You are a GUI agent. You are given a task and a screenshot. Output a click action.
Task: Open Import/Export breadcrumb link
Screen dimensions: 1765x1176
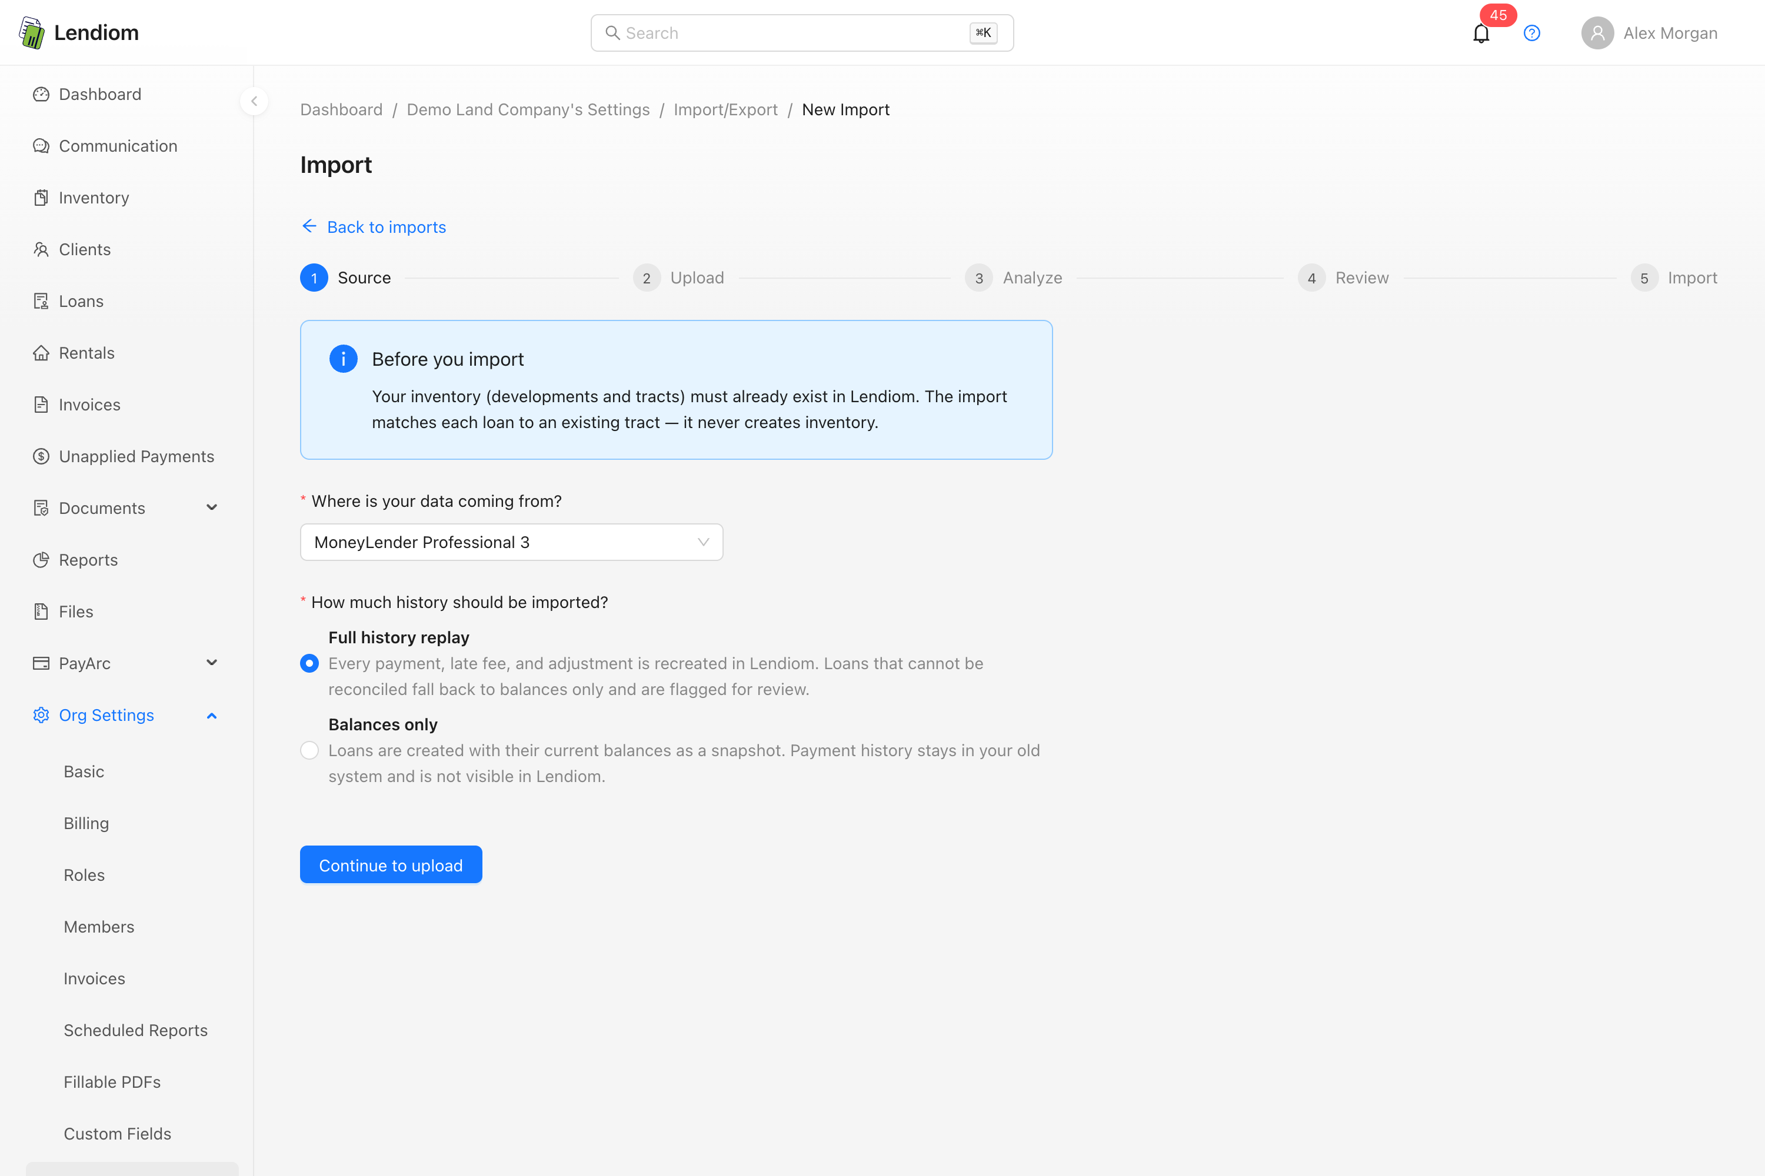[725, 109]
